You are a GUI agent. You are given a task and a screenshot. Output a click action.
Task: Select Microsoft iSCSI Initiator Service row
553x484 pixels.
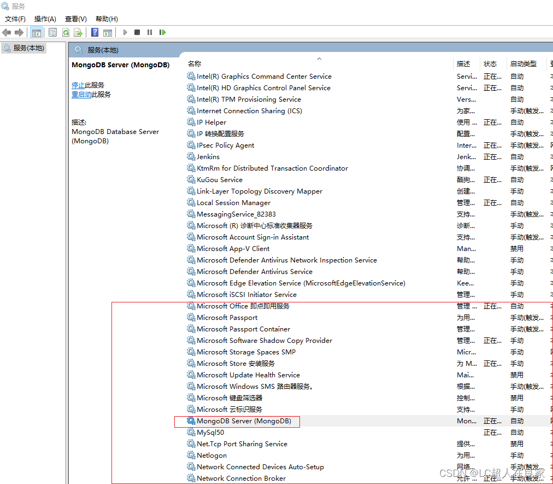(369, 294)
